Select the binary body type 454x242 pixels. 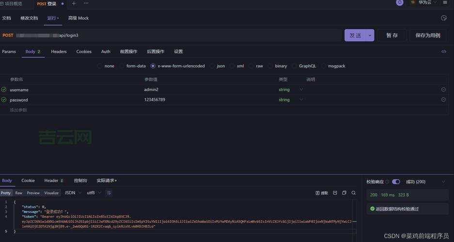(278, 66)
